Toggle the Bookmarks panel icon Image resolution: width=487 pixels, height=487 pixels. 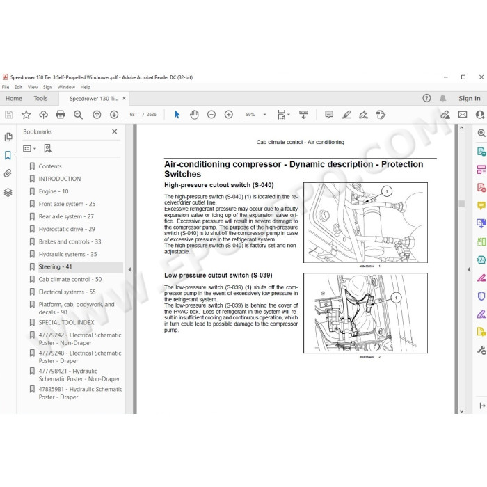click(x=8, y=155)
